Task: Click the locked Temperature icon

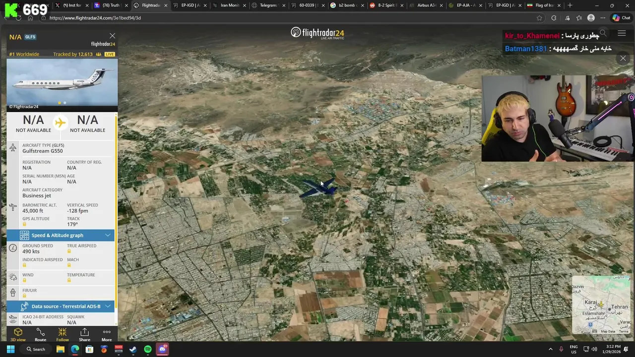Action: 69,280
